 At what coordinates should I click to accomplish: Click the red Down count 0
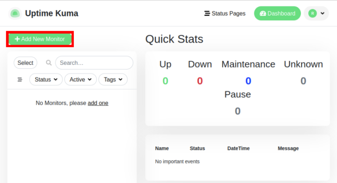pyautogui.click(x=200, y=81)
